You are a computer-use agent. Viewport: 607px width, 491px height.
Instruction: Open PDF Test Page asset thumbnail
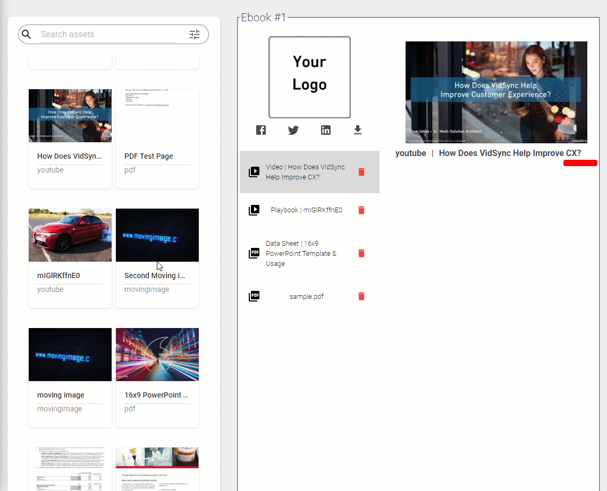[157, 116]
